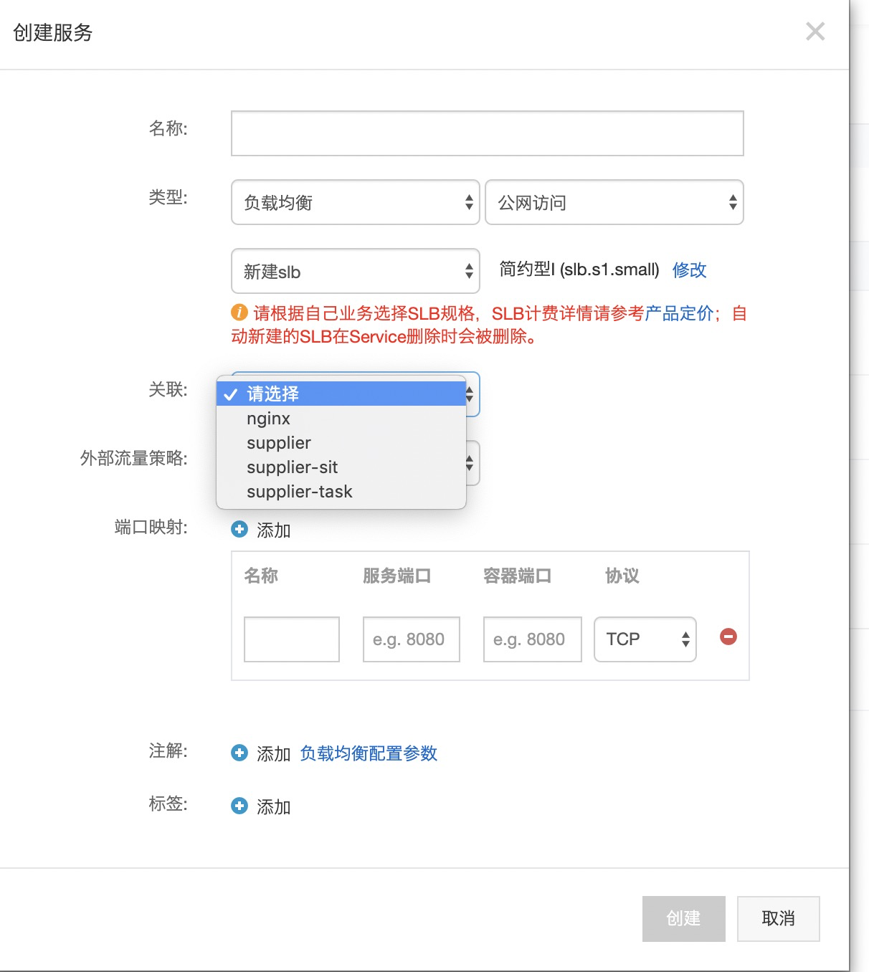Open 负载均衡配置参数 link
Viewport: 869px width, 972px height.
(x=369, y=753)
